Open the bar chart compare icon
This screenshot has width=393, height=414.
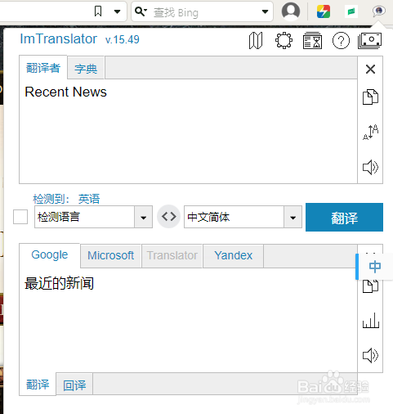[371, 321]
